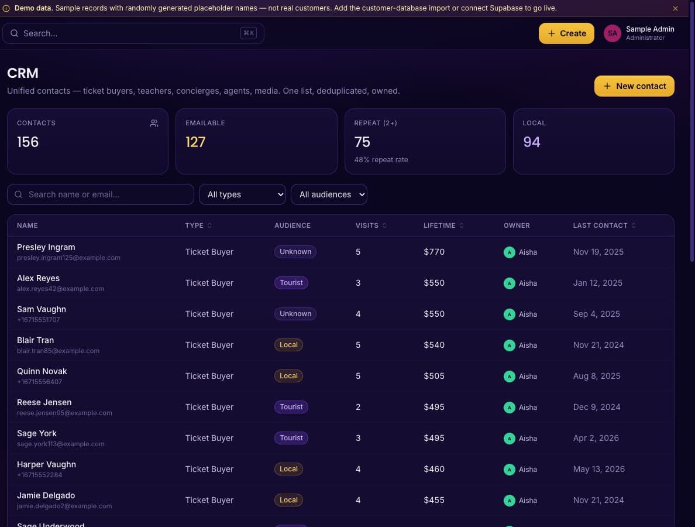695x527 pixels.
Task: Click the ⌘K shortcut badge
Action: tap(249, 33)
